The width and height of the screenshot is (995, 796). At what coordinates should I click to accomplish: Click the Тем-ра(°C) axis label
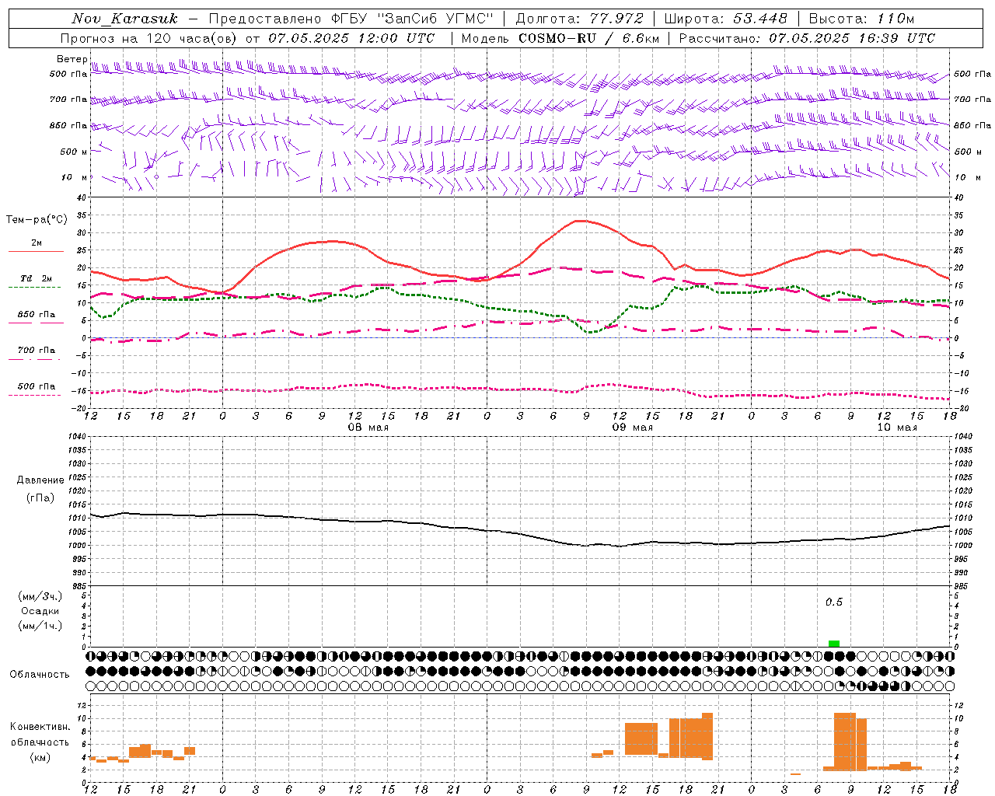[x=37, y=220]
